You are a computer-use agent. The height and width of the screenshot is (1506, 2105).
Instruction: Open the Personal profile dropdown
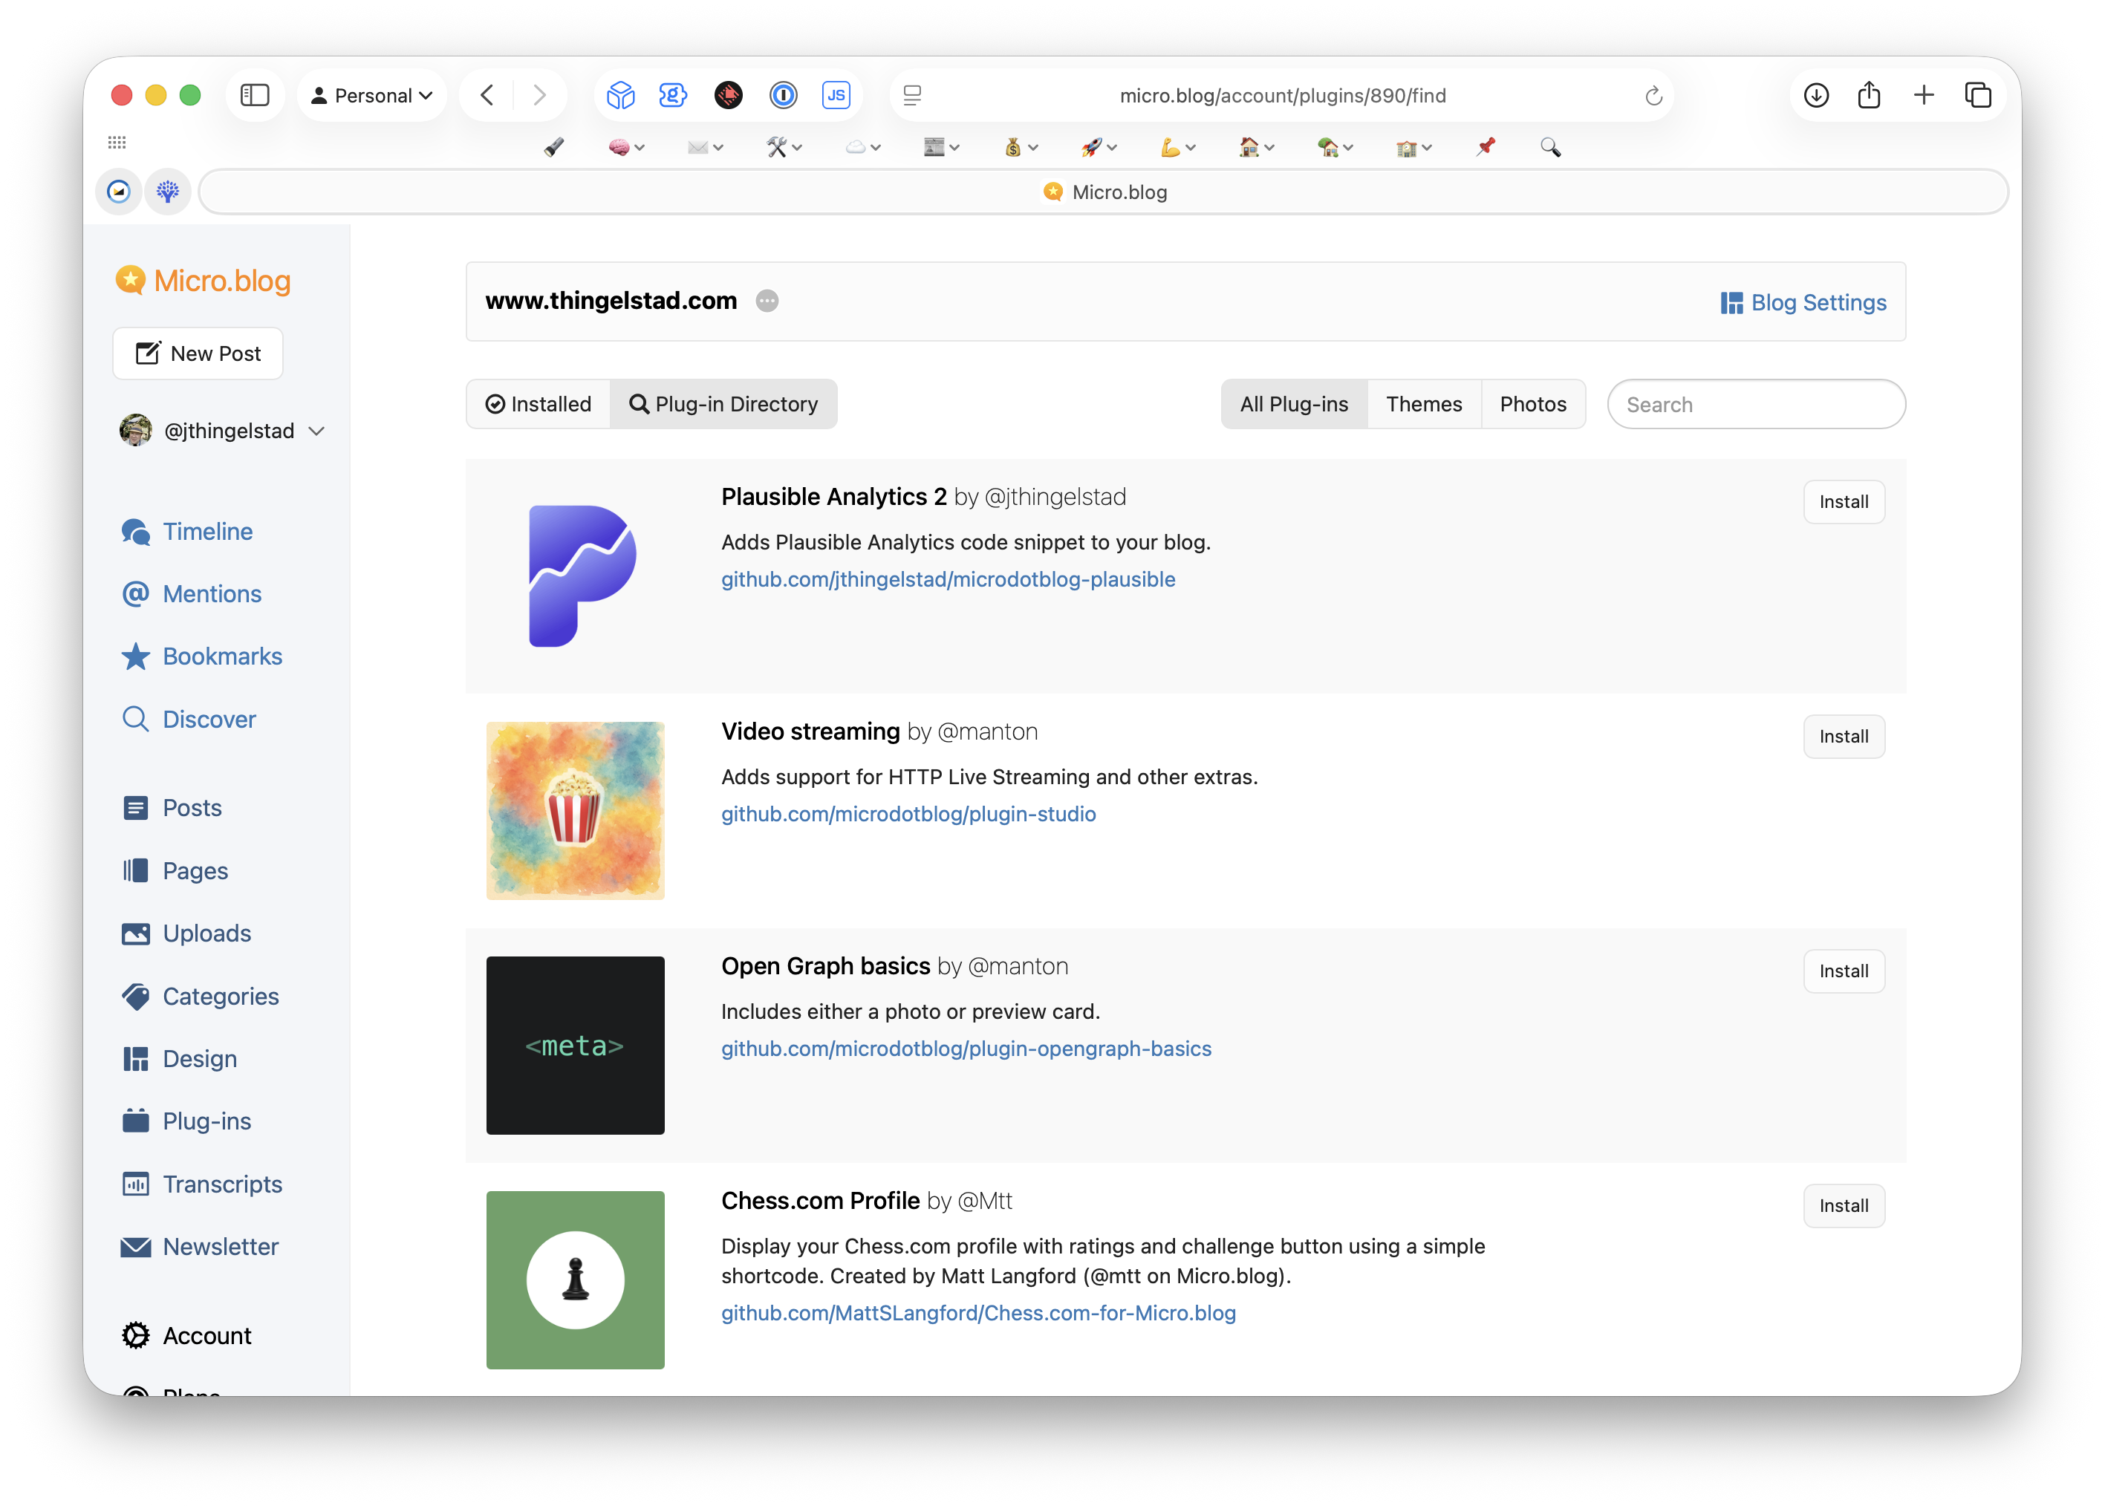click(372, 96)
